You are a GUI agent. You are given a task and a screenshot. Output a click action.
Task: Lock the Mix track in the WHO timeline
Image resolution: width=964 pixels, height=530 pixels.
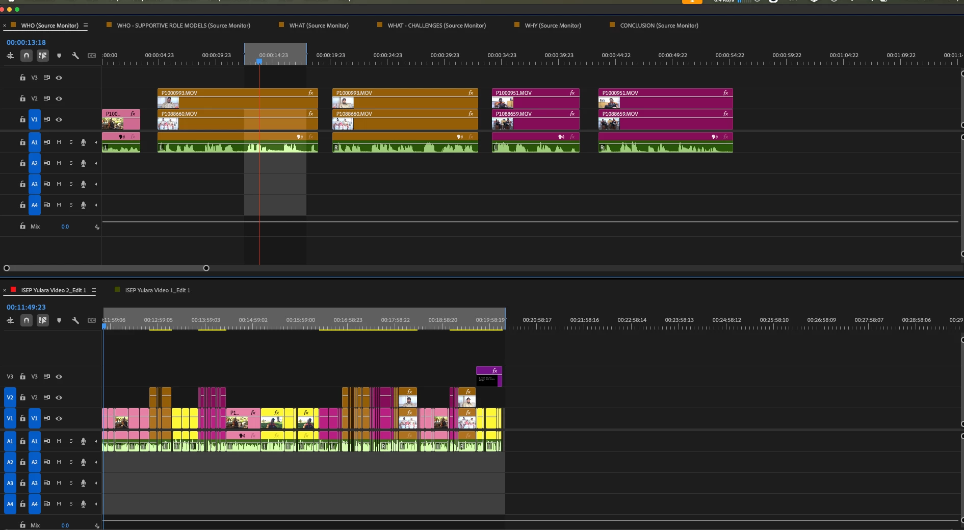22,226
